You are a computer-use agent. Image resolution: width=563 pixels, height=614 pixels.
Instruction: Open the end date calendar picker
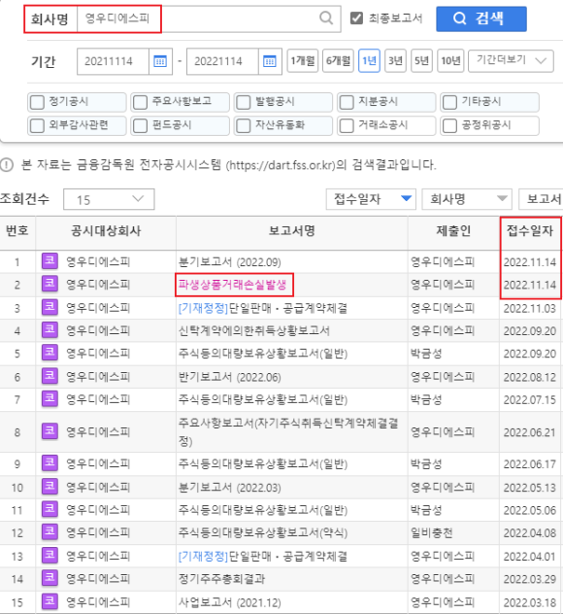pyautogui.click(x=270, y=61)
